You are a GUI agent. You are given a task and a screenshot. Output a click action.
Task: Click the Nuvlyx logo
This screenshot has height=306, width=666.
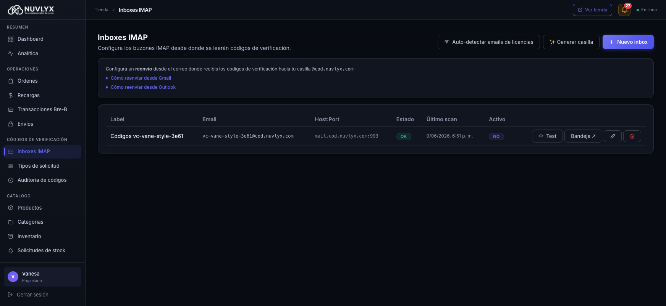pos(31,10)
